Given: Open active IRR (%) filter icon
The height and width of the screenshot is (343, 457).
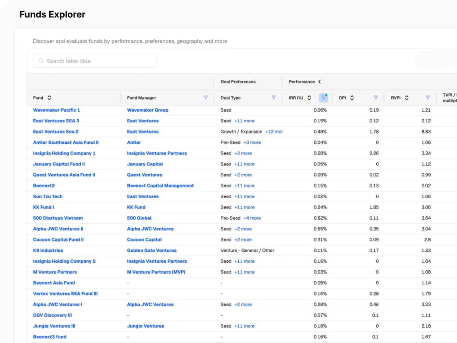Looking at the screenshot, I should (324, 98).
